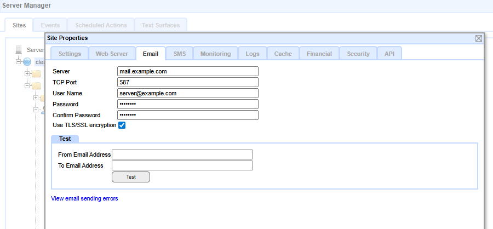Toggle Use TLS/SSL encryption checkbox
The image size is (493, 229).
click(122, 125)
